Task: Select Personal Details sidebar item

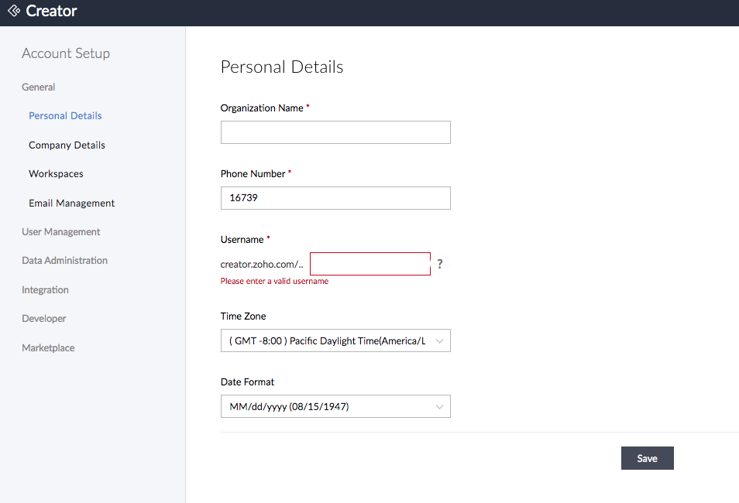Action: 65,116
